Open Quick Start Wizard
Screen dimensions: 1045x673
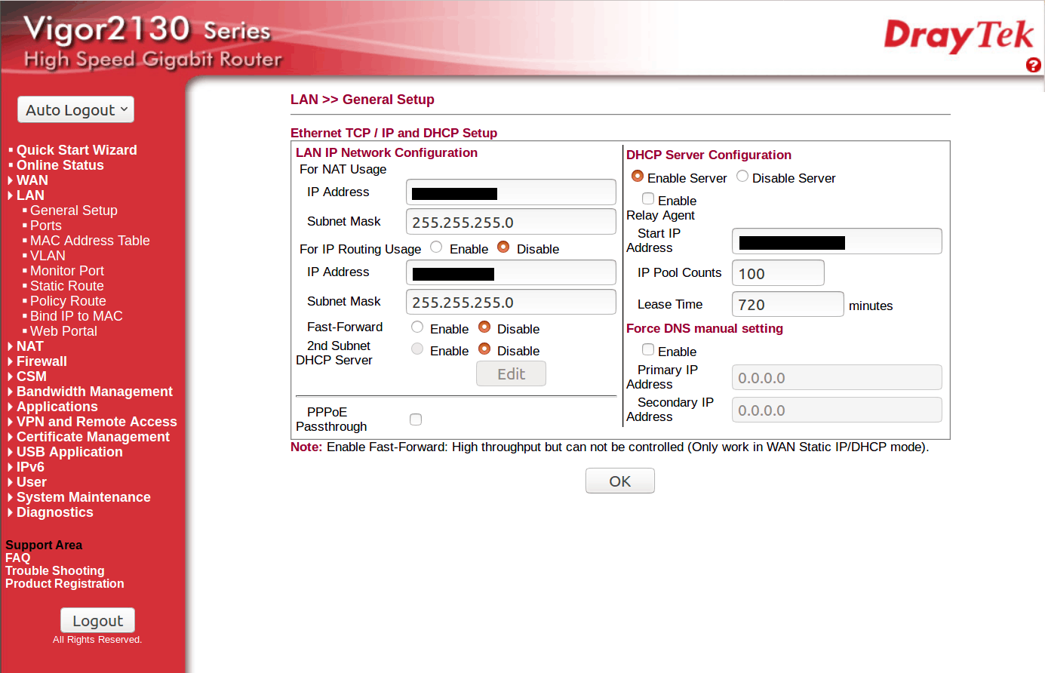click(77, 150)
